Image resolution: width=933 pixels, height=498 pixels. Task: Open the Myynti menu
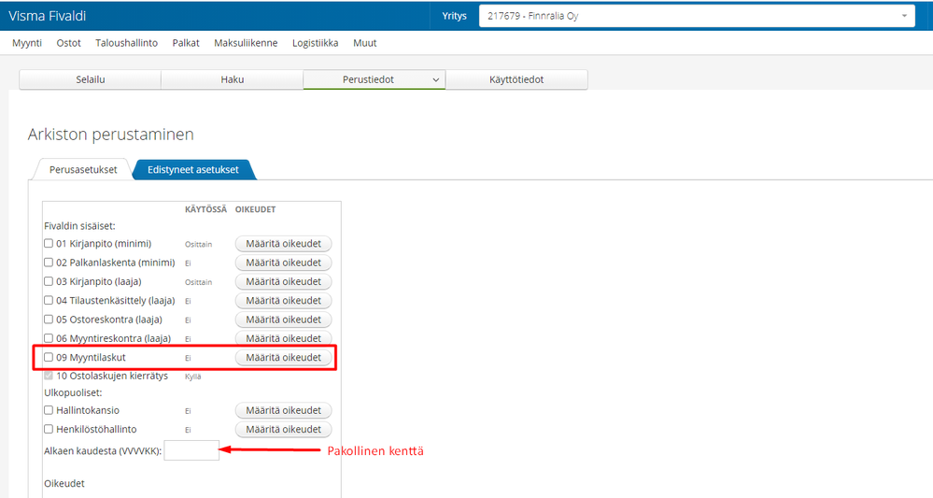(x=27, y=43)
